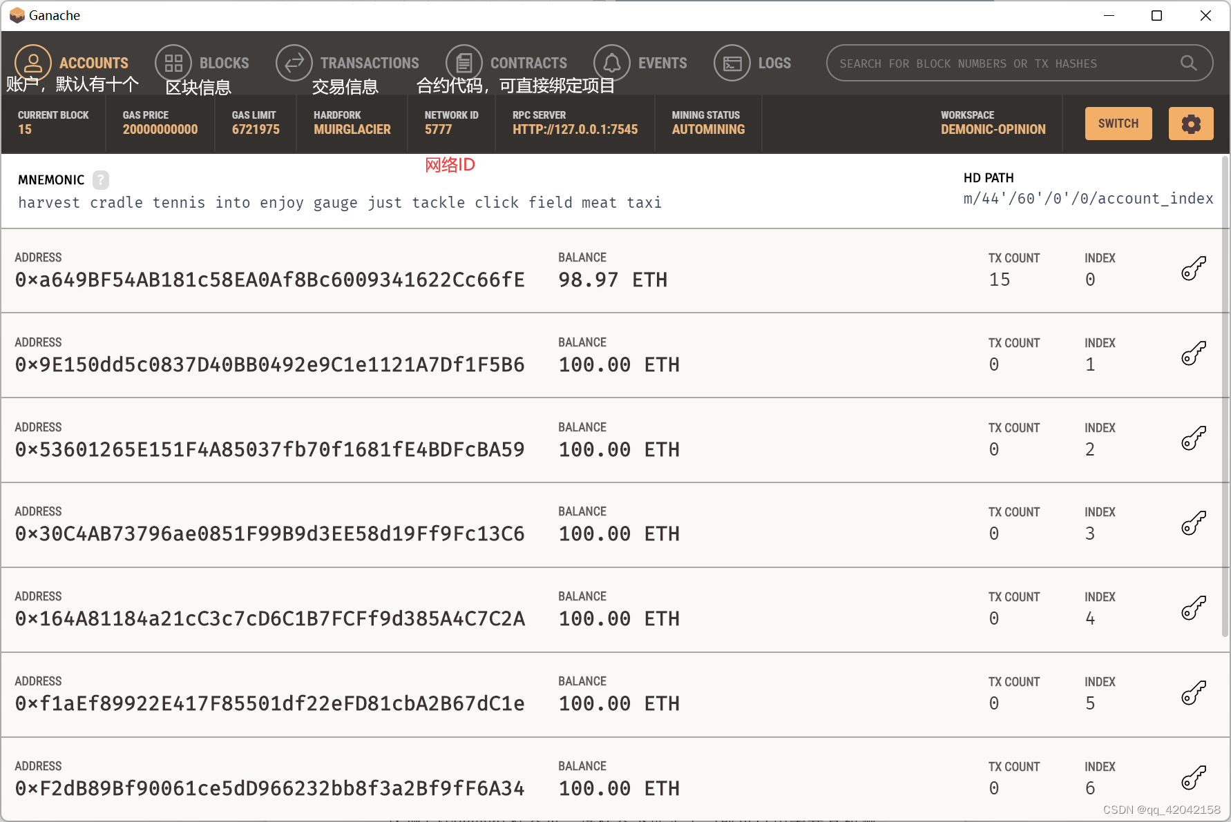The image size is (1231, 822).
Task: Maximize the Ganache window
Action: [1156, 15]
